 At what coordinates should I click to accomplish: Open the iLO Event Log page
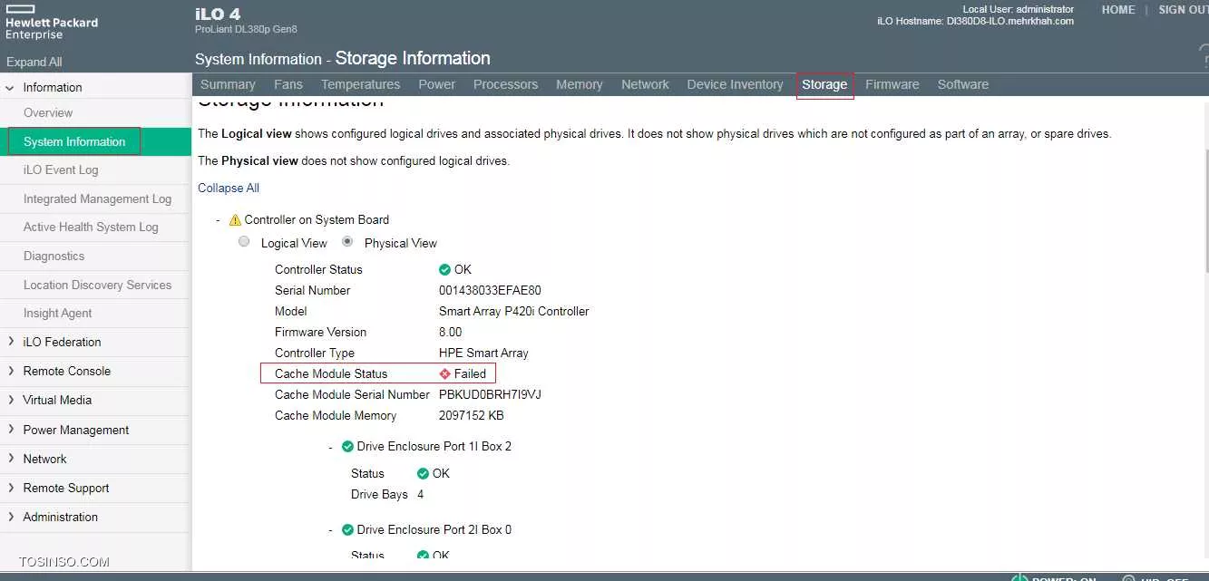(61, 169)
